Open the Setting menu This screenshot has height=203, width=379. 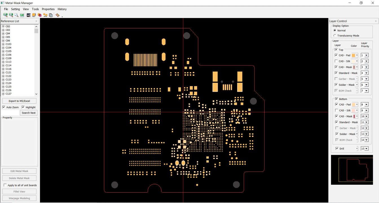16,9
